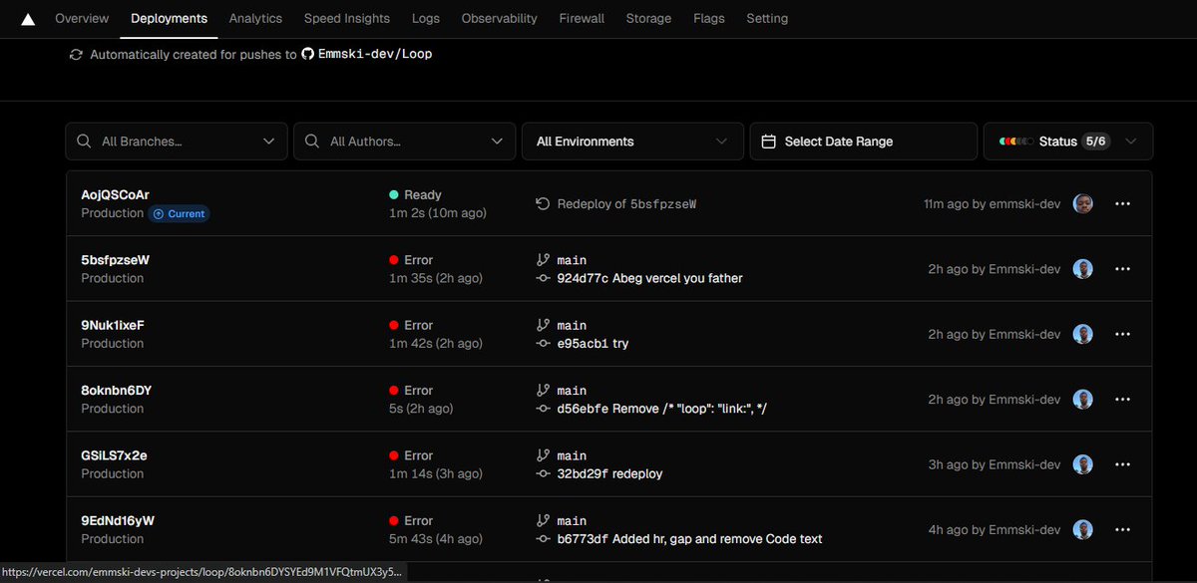Click the Current badge on AojQSCoAr

click(179, 213)
